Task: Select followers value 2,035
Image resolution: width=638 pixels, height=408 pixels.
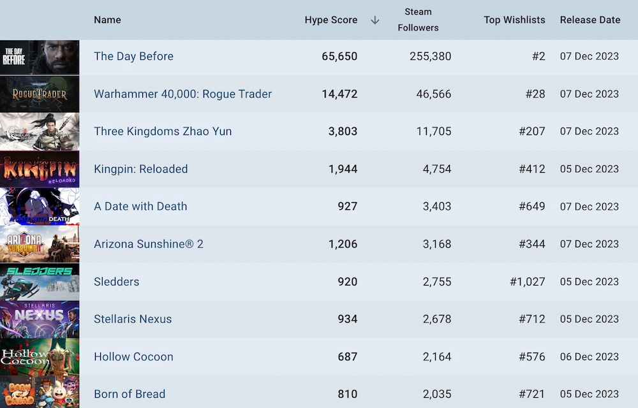Action: [x=436, y=394]
